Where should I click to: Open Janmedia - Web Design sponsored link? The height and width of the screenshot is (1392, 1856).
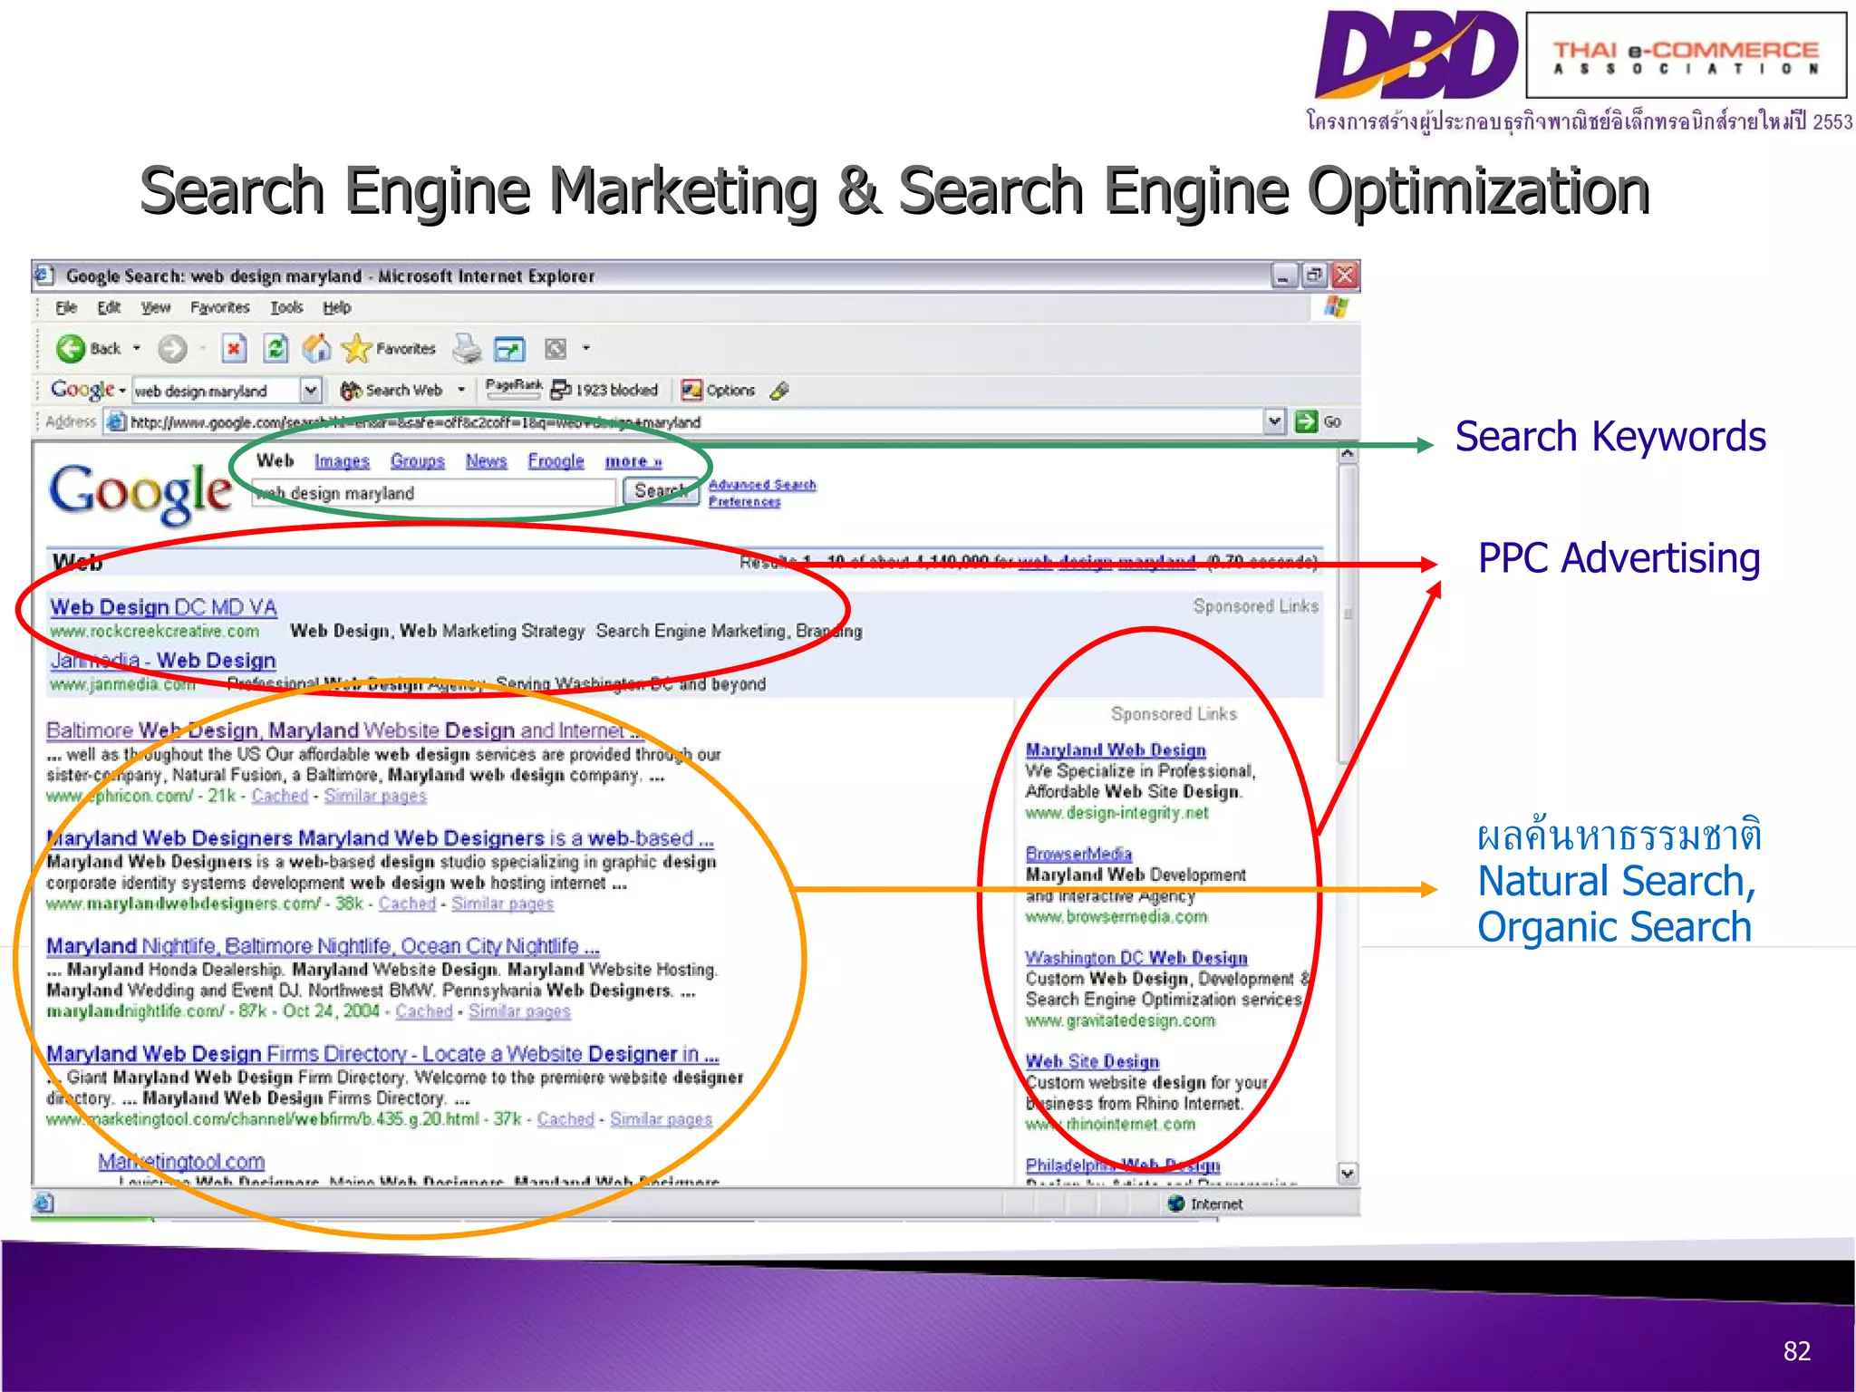(163, 660)
